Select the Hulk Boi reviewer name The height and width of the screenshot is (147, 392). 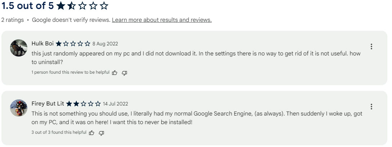point(42,44)
